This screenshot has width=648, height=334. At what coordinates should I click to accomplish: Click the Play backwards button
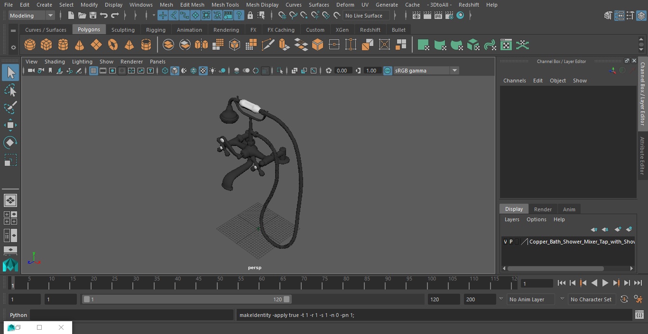pos(594,283)
